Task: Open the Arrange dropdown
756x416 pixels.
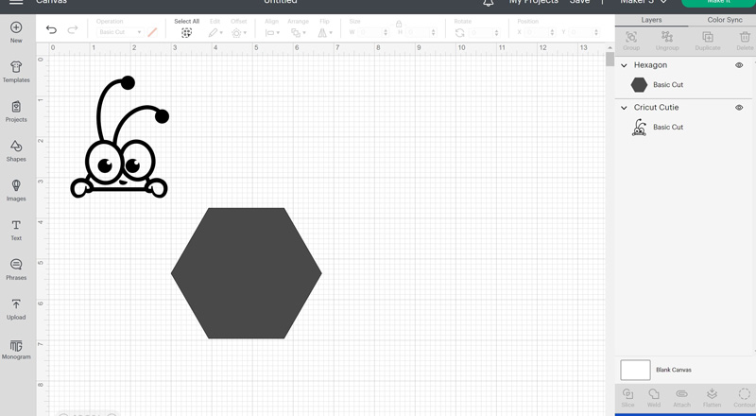Action: [x=299, y=33]
